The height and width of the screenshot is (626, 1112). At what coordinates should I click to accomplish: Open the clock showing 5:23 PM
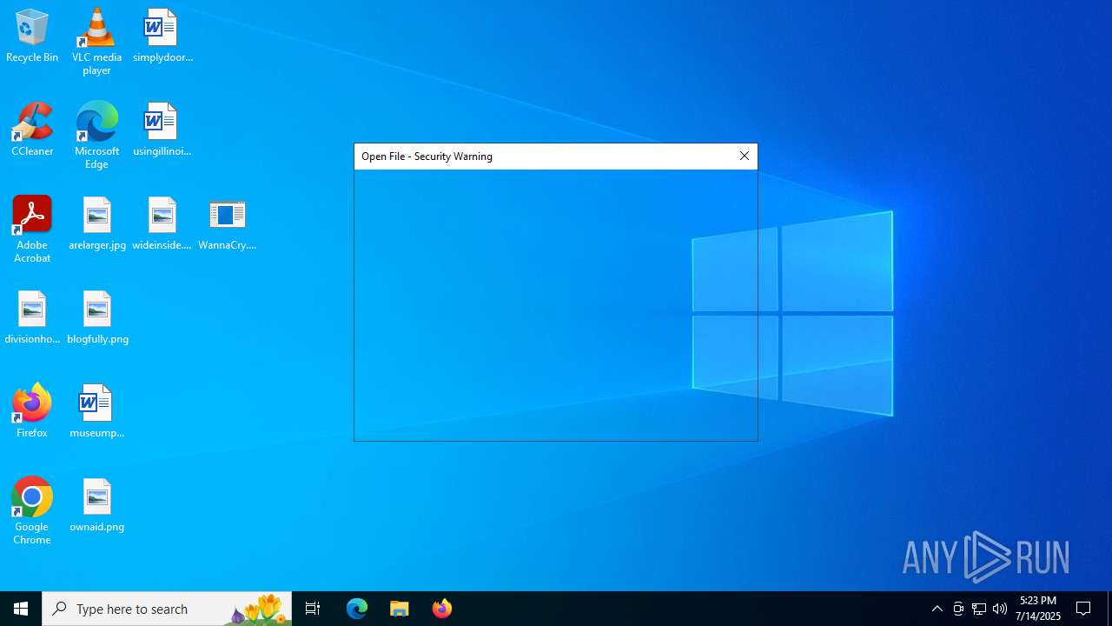[1038, 609]
